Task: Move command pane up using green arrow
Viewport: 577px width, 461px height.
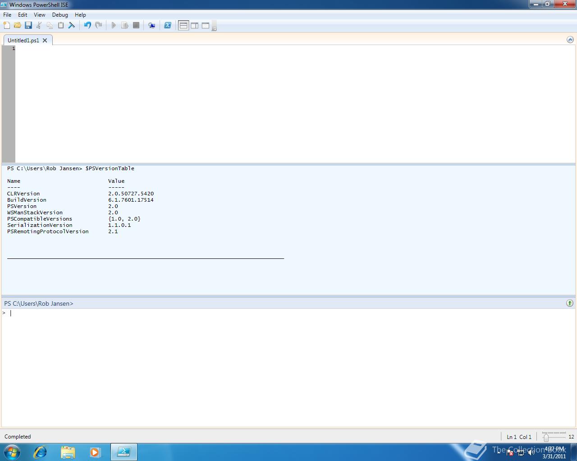Action: coord(570,303)
